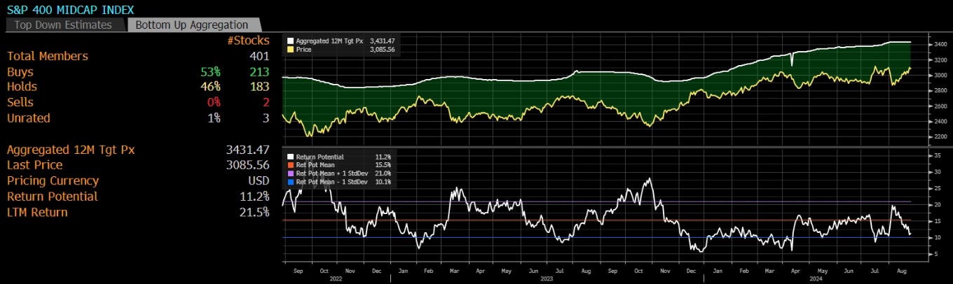The image size is (953, 284).
Task: Click the 1% unrated percentage
Action: click(214, 118)
